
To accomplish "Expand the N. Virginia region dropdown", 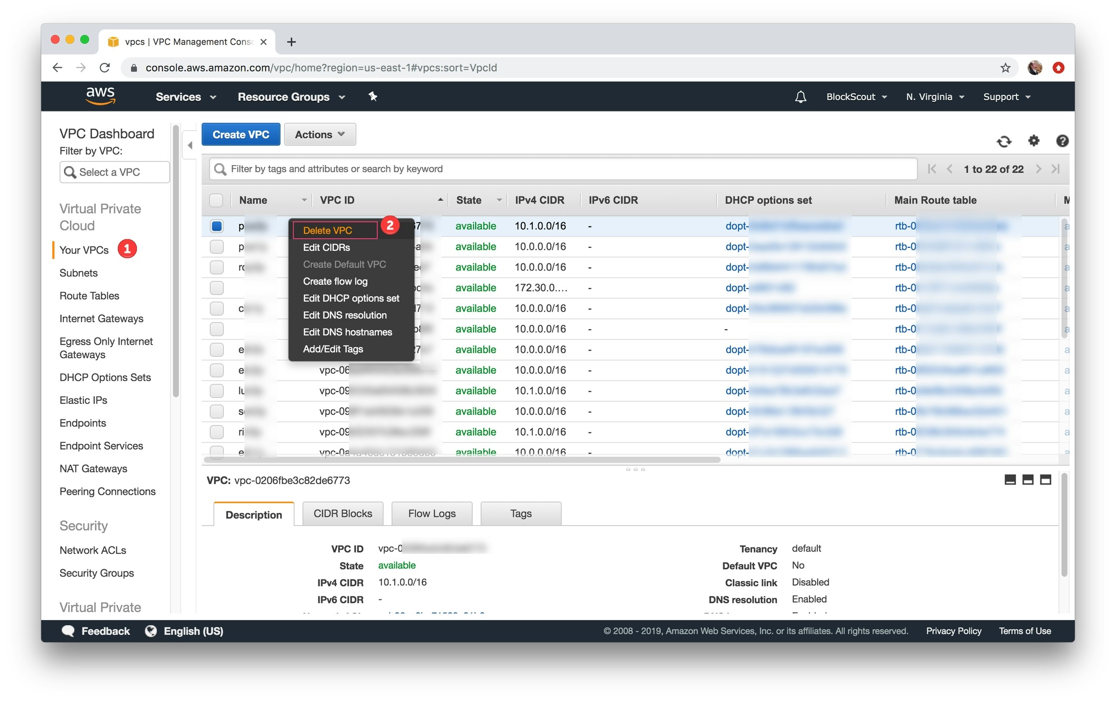I will [934, 97].
